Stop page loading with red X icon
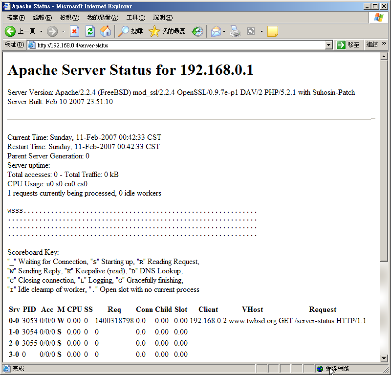391x375 pixels. tap(74, 31)
